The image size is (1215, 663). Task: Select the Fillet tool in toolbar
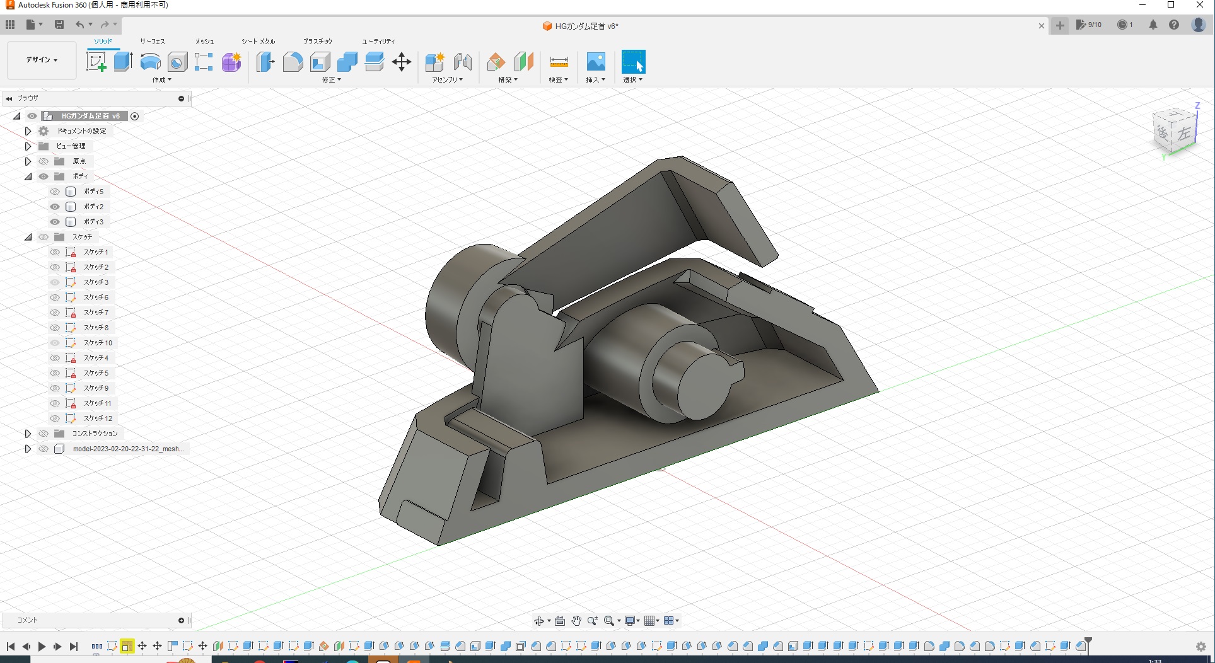coord(293,62)
